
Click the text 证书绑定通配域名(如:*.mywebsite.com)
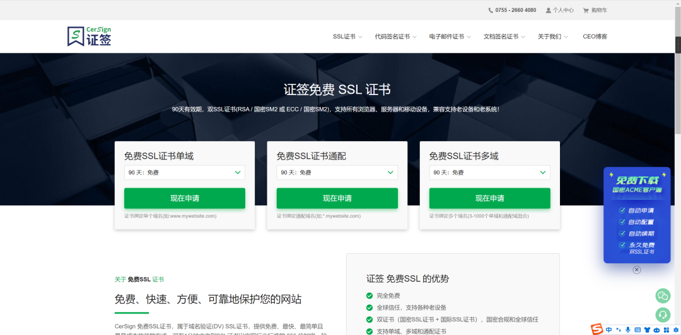coord(319,215)
